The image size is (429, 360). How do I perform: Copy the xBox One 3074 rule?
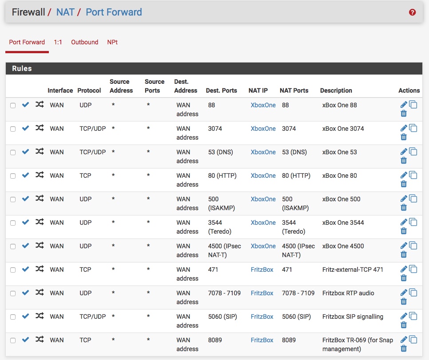point(413,128)
